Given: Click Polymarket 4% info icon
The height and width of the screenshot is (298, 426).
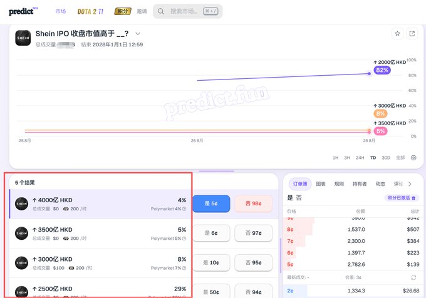Looking at the screenshot, I should (184, 209).
